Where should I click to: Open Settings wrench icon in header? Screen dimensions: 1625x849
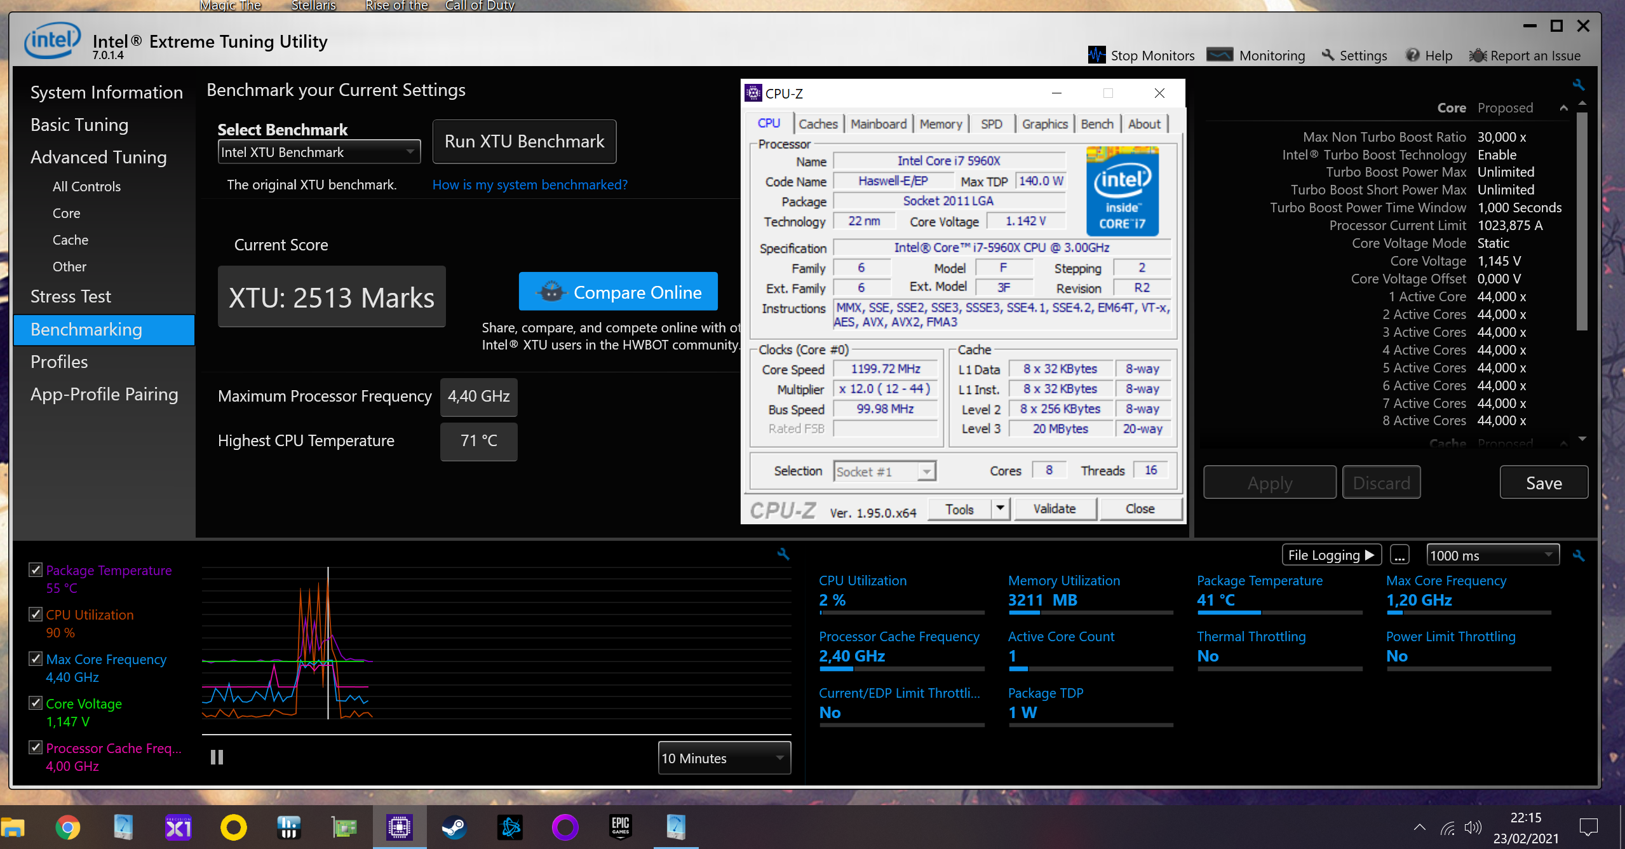click(1328, 55)
